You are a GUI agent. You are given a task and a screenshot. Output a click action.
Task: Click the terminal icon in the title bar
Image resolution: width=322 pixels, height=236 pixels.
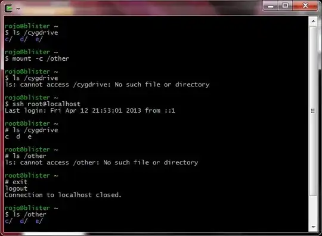pos(8,8)
